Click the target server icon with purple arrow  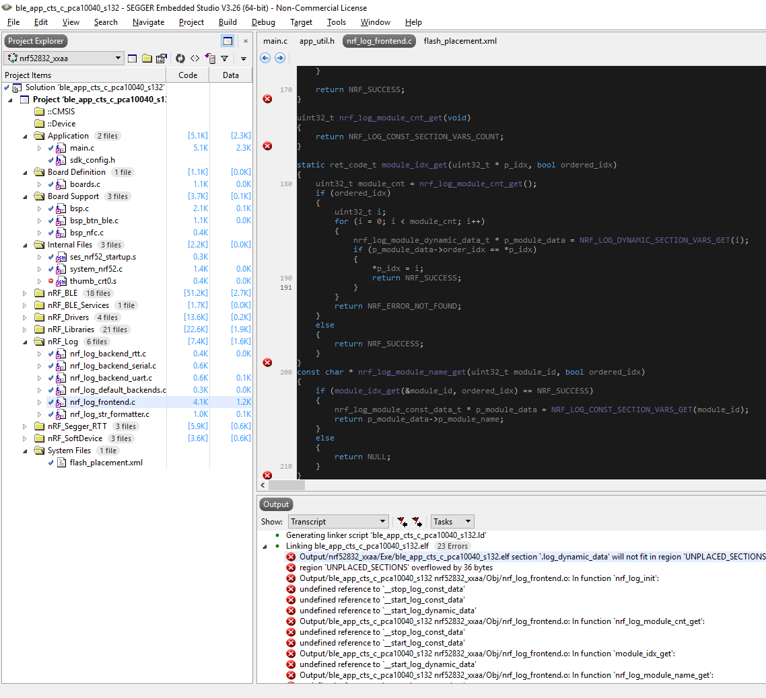pyautogui.click(x=210, y=59)
